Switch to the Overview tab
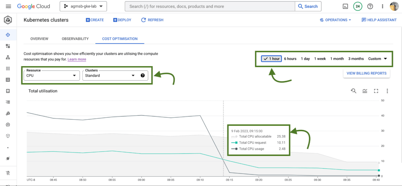Viewport: 402px width, 186px height. (39, 39)
